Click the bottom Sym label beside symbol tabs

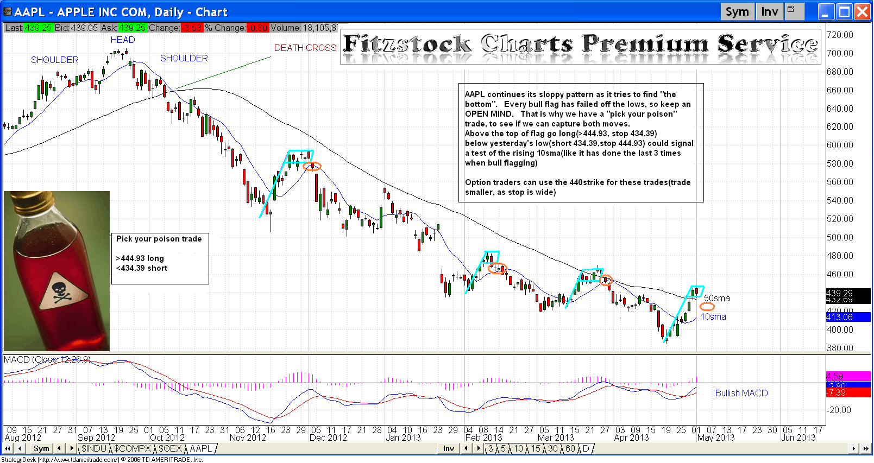[41, 448]
